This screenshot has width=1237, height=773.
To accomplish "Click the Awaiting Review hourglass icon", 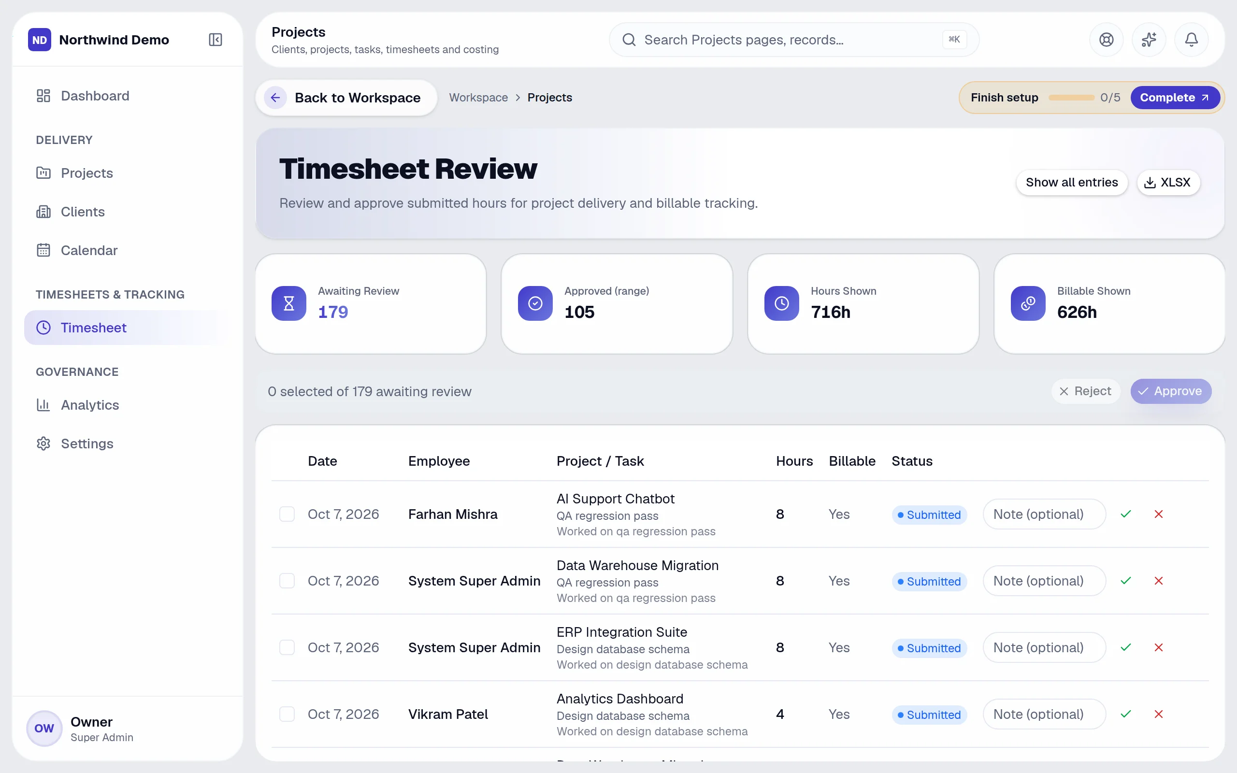I will click(x=289, y=303).
